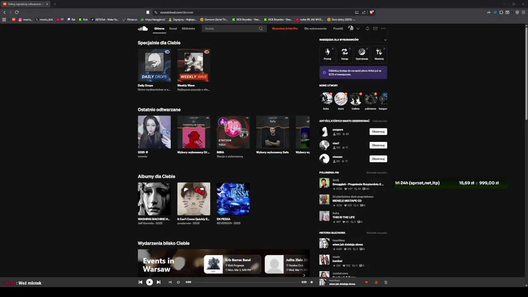This screenshot has height=297, width=528.
Task: Open WASHING MACHINE H... album cover
Action: (x=154, y=199)
